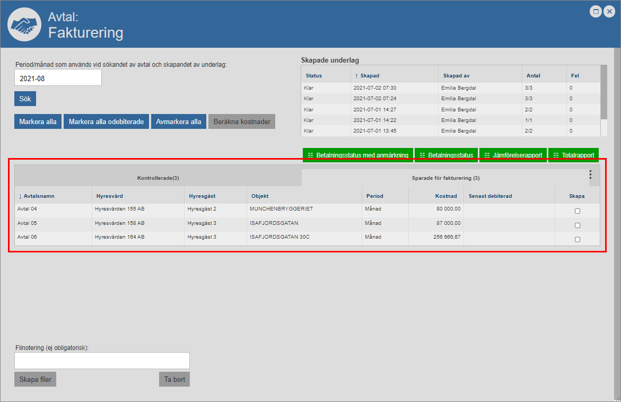This screenshot has height=402, width=621.
Task: Check the Skapa box for Avtal 04
Action: point(578,211)
